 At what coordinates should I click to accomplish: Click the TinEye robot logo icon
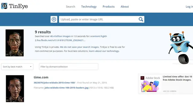tap(4, 6)
